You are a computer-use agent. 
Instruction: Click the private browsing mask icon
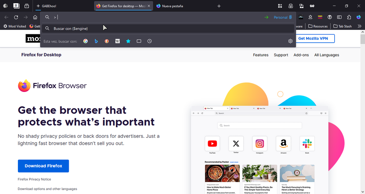click(x=312, y=6)
